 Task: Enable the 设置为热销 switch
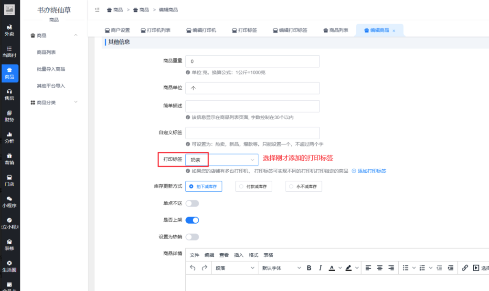pos(192,237)
